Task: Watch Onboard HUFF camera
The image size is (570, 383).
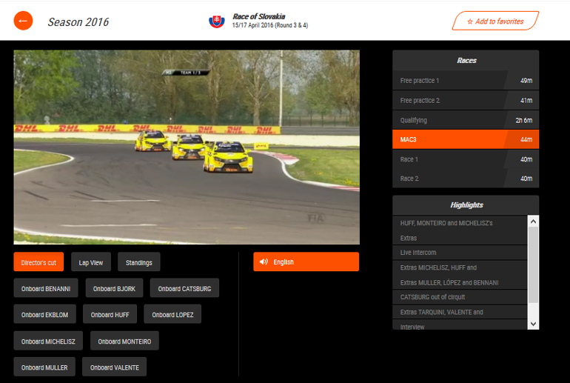Action: [x=110, y=315]
